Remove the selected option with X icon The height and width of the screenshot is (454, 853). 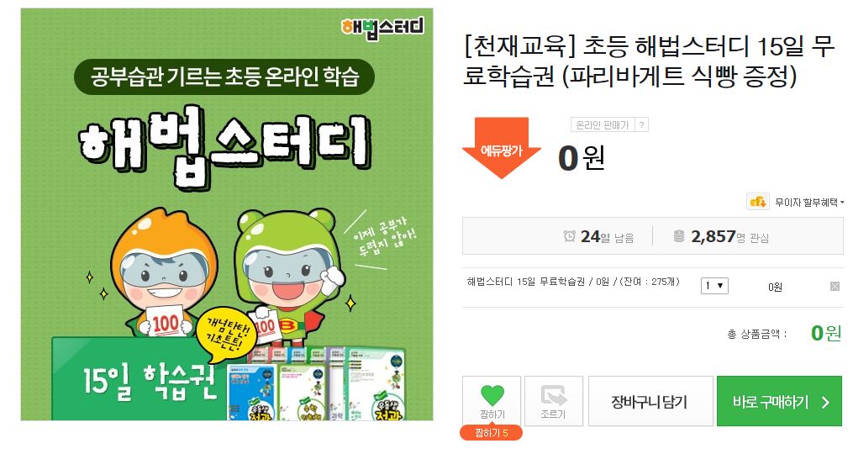pos(835,287)
